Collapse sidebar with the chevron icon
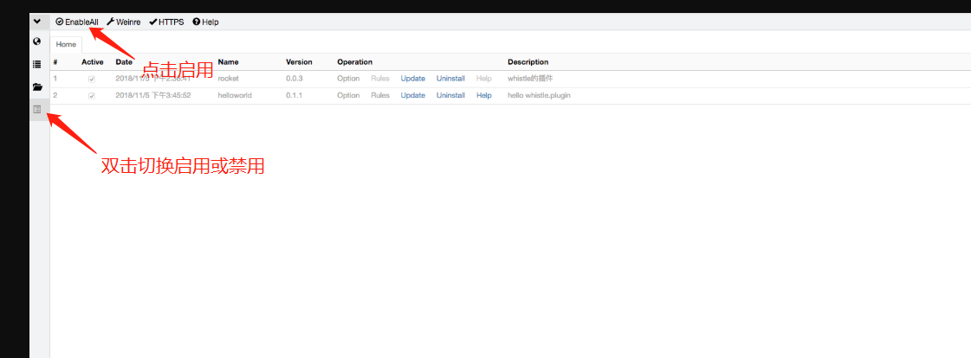 (37, 22)
